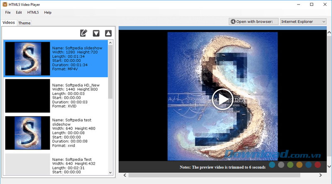Select the Videos tab
Image resolution: width=332 pixels, height=184 pixels.
tap(9, 22)
